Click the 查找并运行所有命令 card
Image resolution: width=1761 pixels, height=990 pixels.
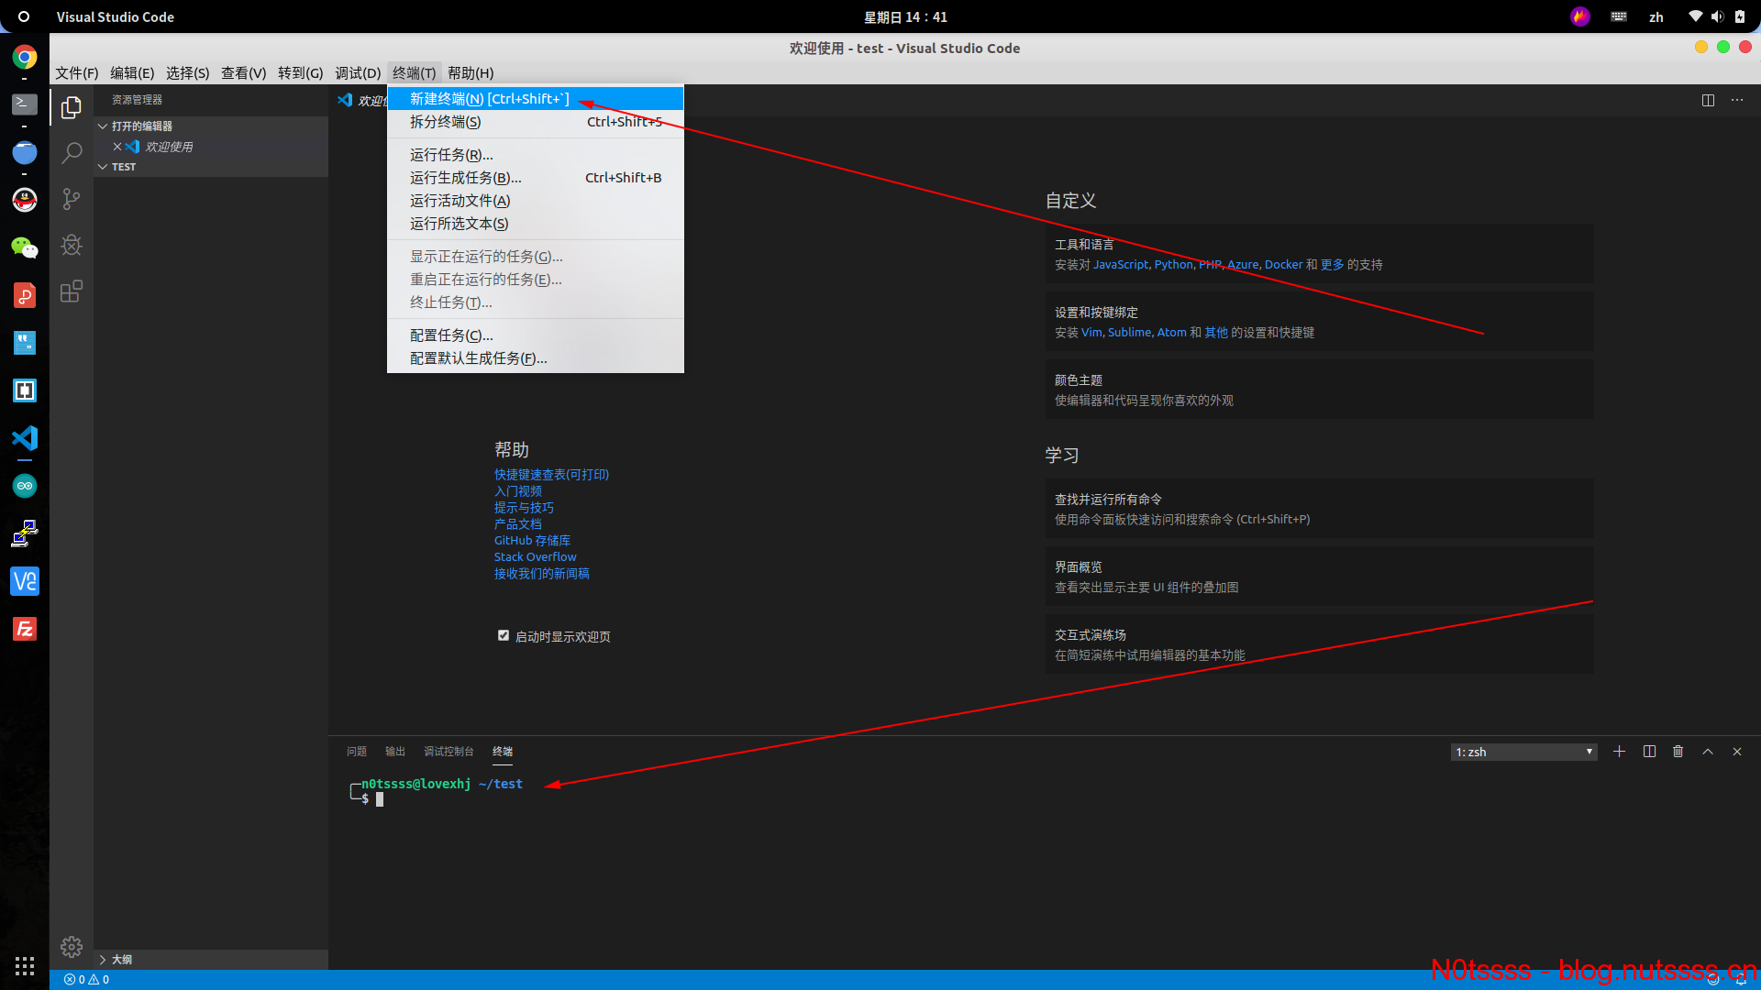pyautogui.click(x=1319, y=509)
